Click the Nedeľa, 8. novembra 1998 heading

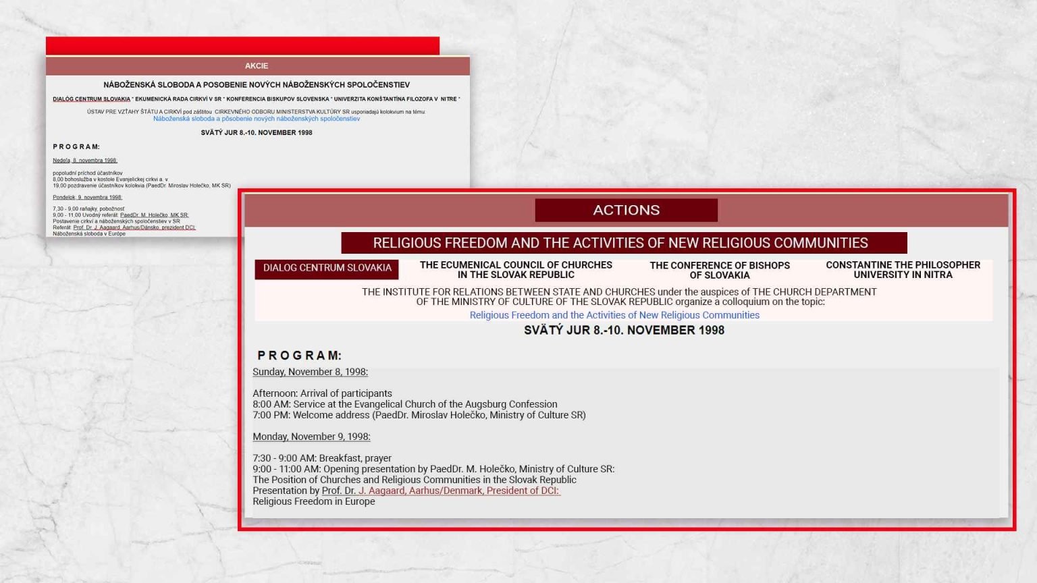pyautogui.click(x=85, y=161)
